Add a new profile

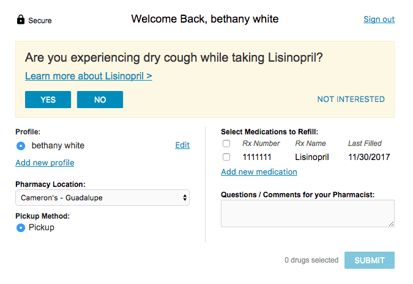[45, 162]
